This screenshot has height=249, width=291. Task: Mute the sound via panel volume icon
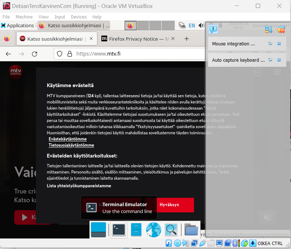click(x=201, y=25)
